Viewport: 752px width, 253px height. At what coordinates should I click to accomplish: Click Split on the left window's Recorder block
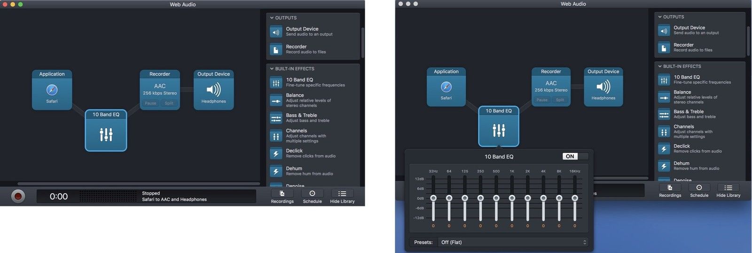(169, 103)
